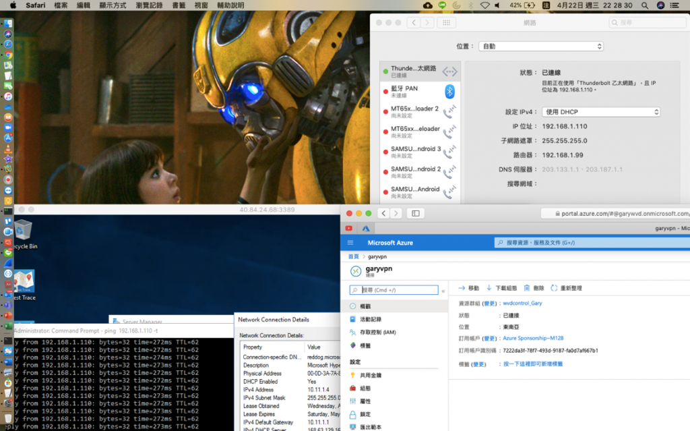Open Spotlight search in menu bar
The width and height of the screenshot is (690, 431).
tap(645, 5)
